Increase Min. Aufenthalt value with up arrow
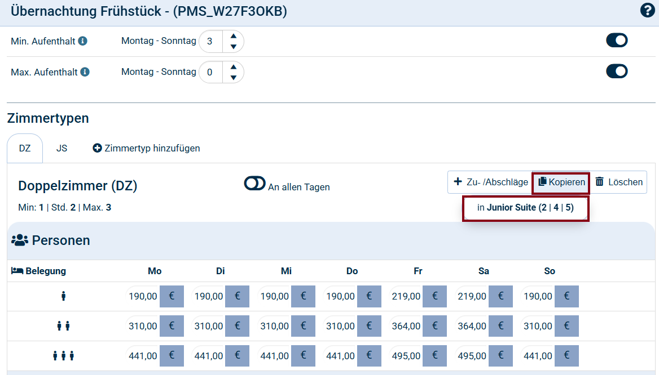This screenshot has height=375, width=659. point(234,37)
